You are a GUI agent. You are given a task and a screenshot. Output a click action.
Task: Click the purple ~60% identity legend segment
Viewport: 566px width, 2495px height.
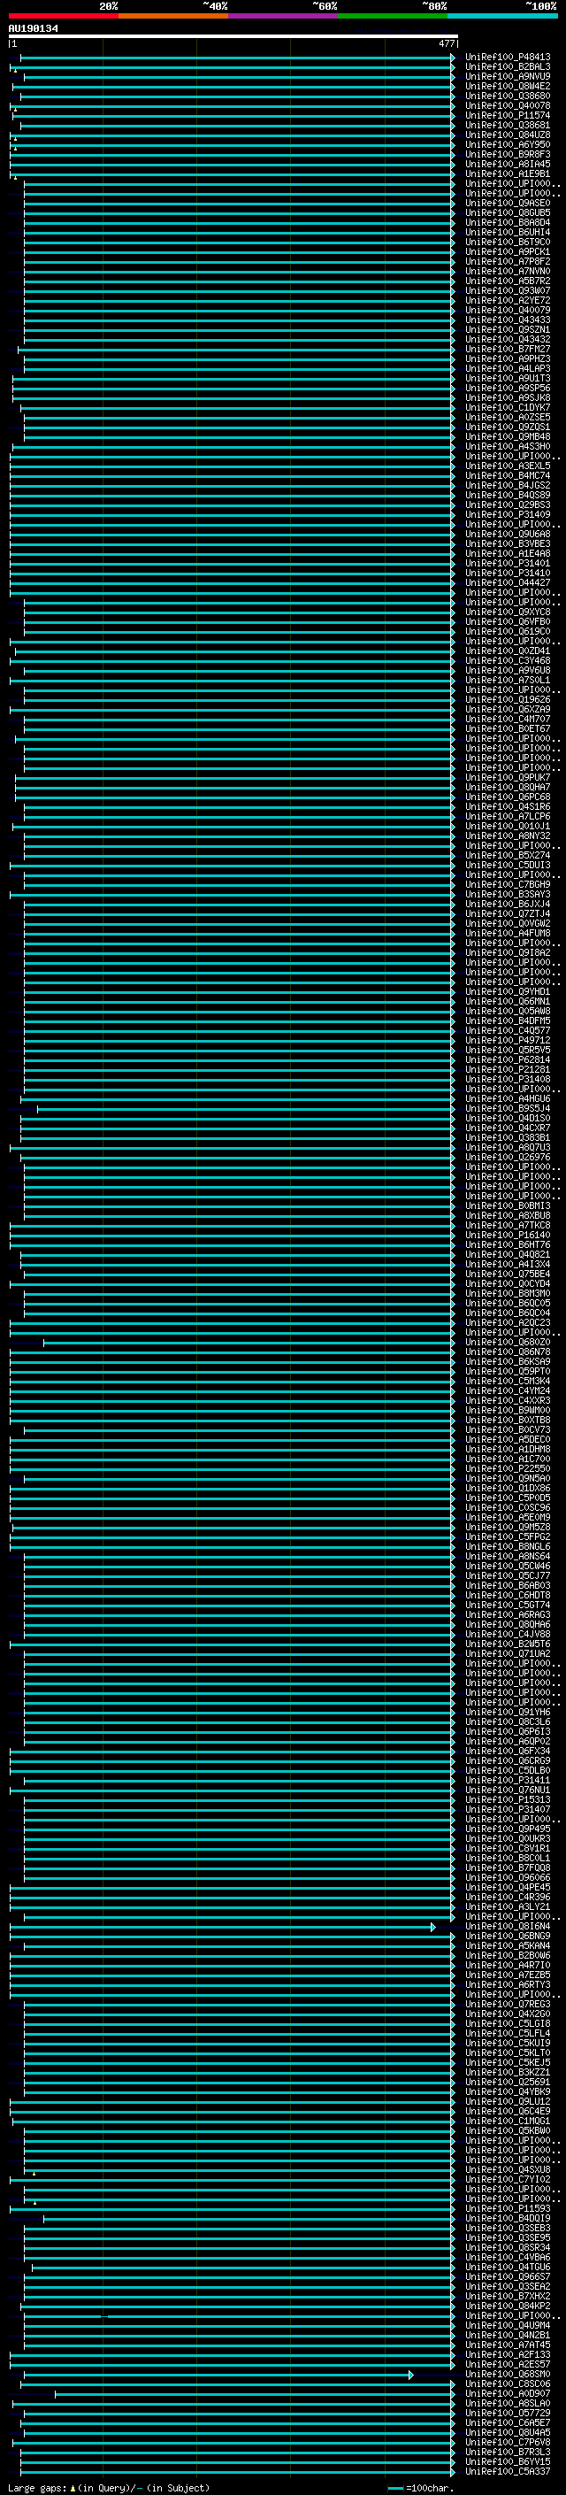(284, 16)
